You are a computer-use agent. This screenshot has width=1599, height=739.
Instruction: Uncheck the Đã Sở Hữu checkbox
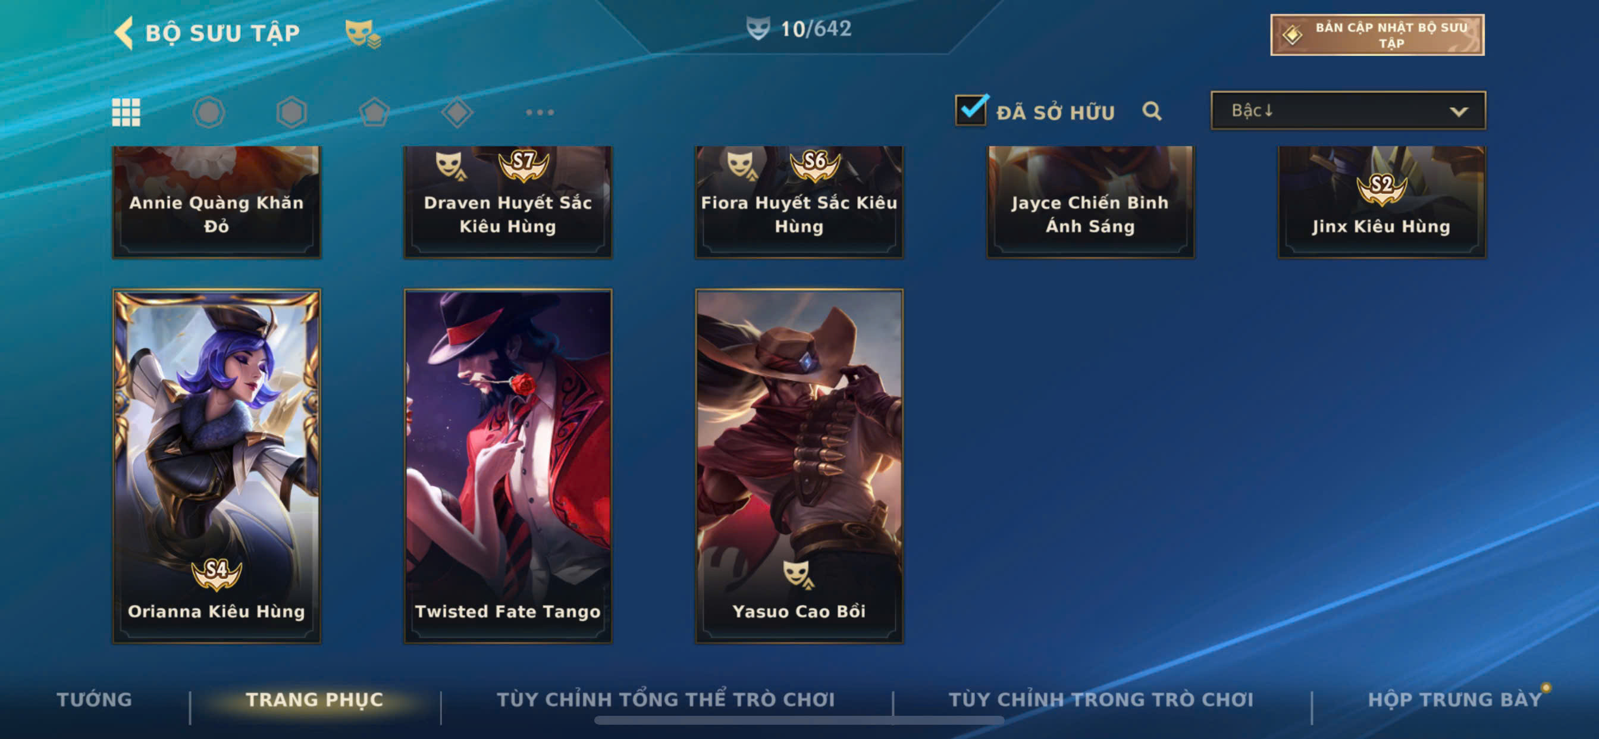(x=971, y=110)
